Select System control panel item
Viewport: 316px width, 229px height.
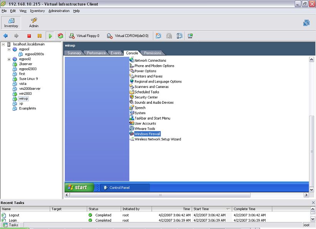point(138,113)
